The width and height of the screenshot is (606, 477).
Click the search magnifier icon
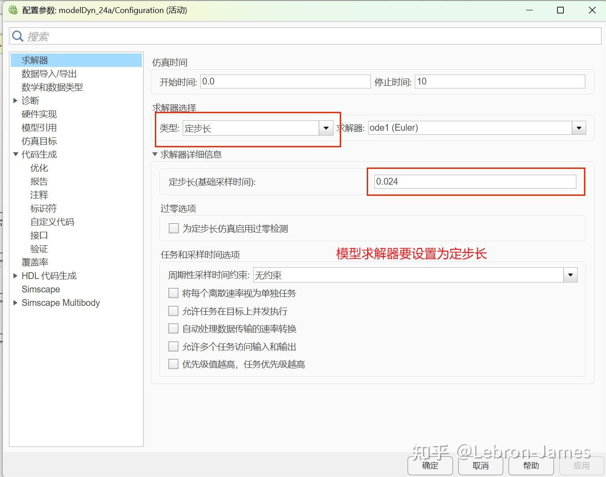(18, 36)
